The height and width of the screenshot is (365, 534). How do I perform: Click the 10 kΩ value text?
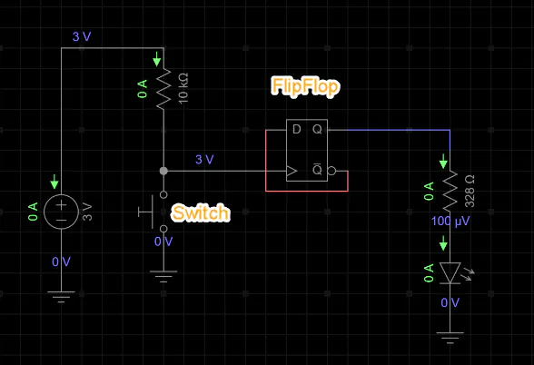183,88
